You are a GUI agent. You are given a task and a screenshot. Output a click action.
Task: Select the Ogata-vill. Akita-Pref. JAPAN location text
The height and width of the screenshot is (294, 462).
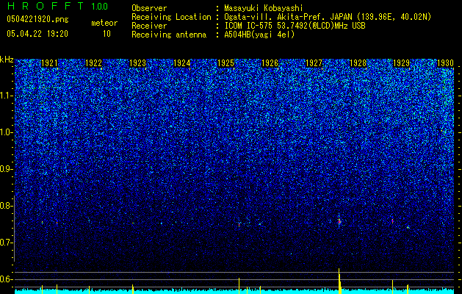click(x=328, y=17)
